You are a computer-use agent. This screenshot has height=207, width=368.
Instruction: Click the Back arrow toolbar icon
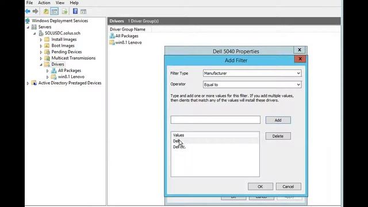(28, 11)
